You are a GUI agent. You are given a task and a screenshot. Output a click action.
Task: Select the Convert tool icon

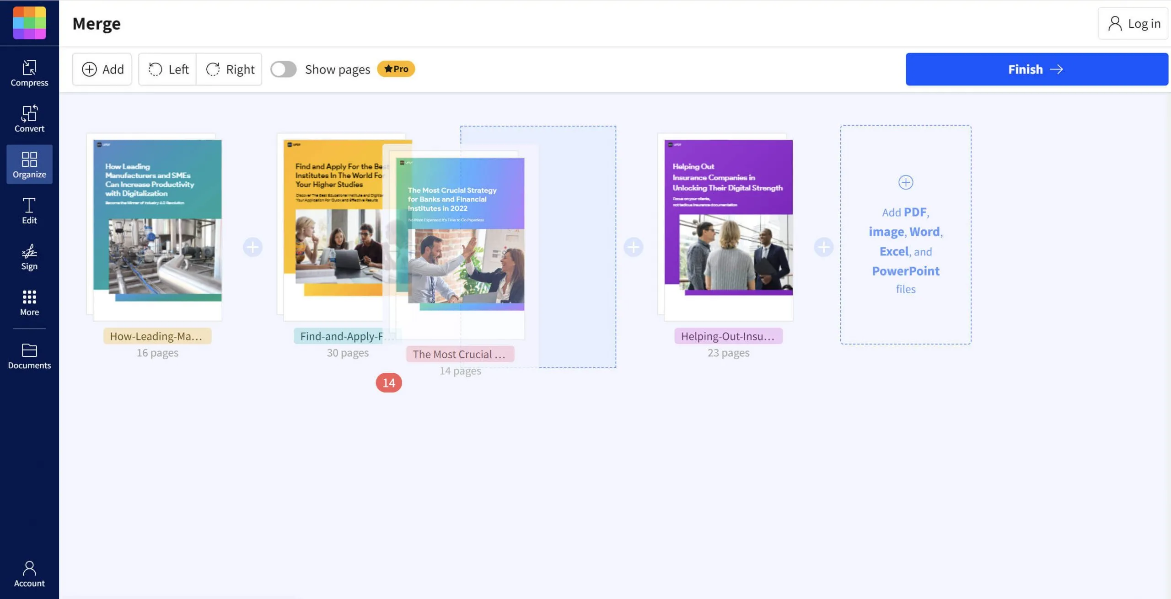(x=29, y=118)
